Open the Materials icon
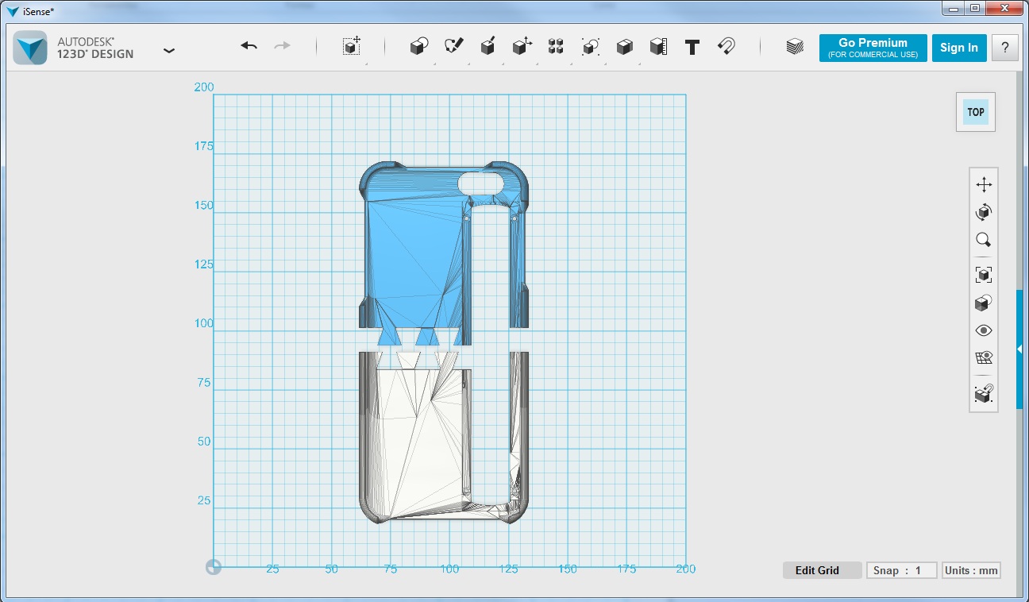Image resolution: width=1029 pixels, height=602 pixels. [795, 47]
